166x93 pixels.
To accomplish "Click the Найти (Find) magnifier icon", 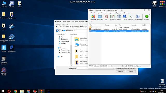I will coord(125,17).
